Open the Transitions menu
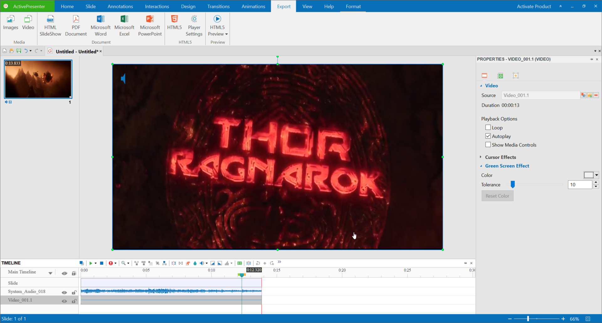 click(x=218, y=6)
